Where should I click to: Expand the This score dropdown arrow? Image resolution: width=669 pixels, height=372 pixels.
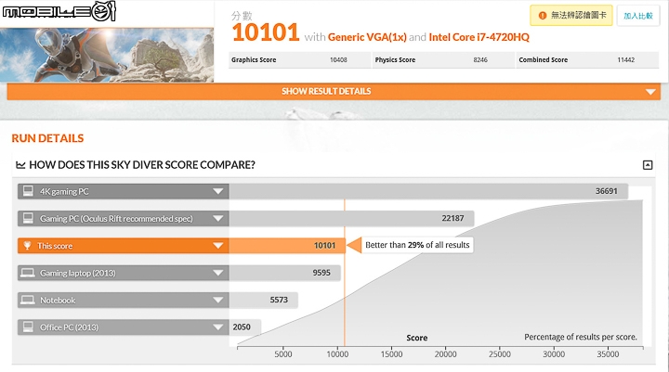[218, 246]
